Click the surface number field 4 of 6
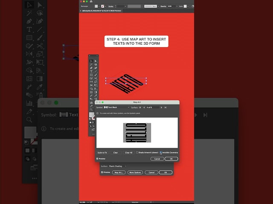This screenshot has width=273, height=204. point(153,108)
